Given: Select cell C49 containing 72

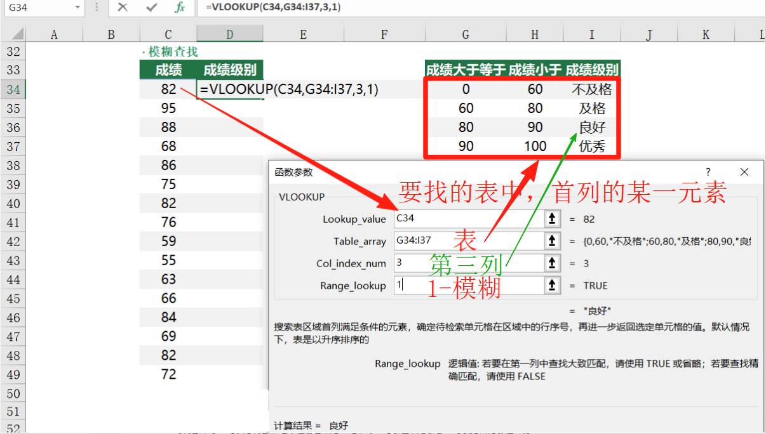Looking at the screenshot, I should coord(168,375).
